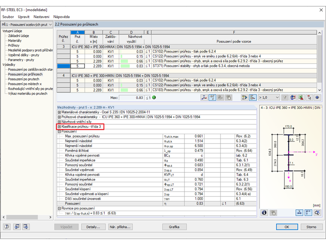The height and width of the screenshot is (245, 326).
Task: Toggle the colored result bars icon
Action: [x=253, y=98]
